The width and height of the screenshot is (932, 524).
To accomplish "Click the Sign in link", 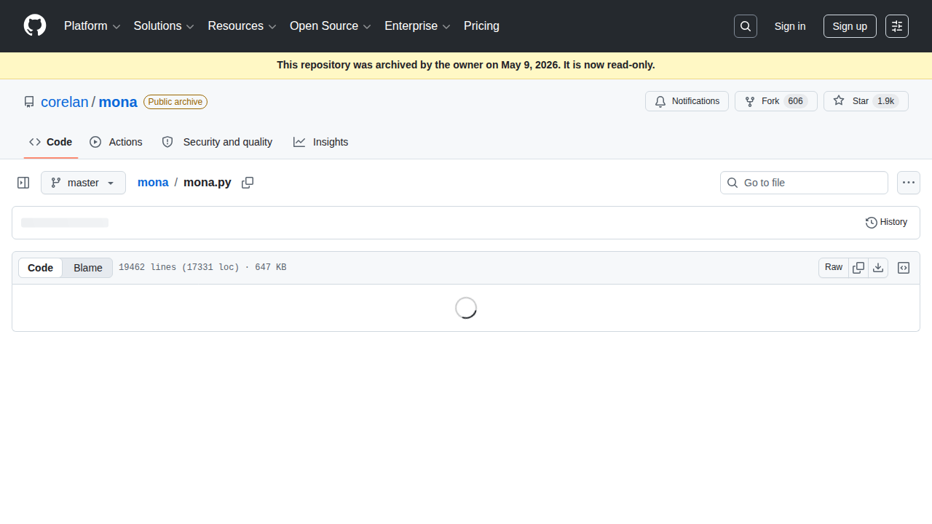I will (790, 26).
